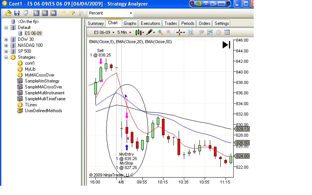Select the MyLib strategy
Viewport: 312px width, 195px height.
tap(30, 69)
